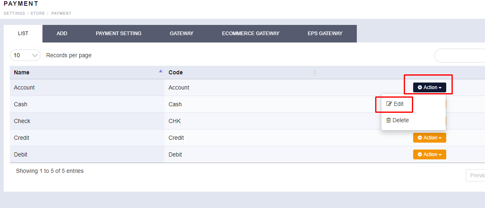The width and height of the screenshot is (485, 208).
Task: Click the Name column sort arrow
Action: pos(160,71)
